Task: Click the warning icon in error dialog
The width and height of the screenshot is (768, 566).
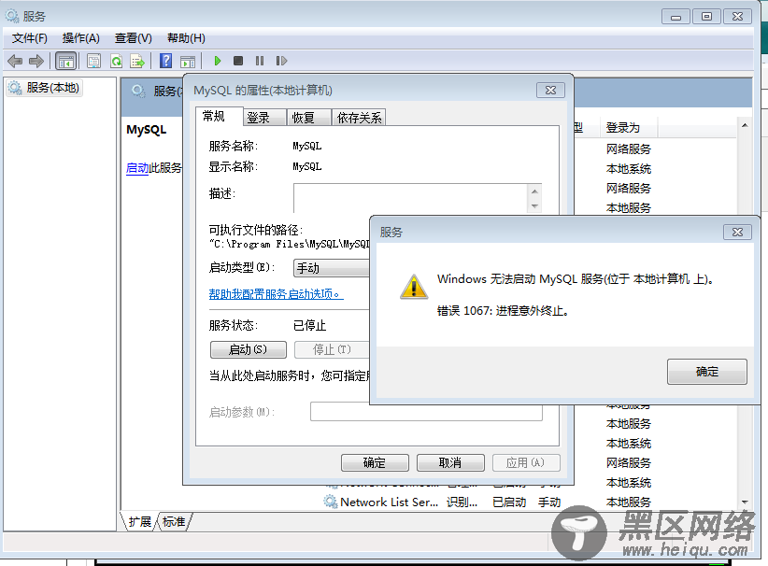Action: click(414, 287)
